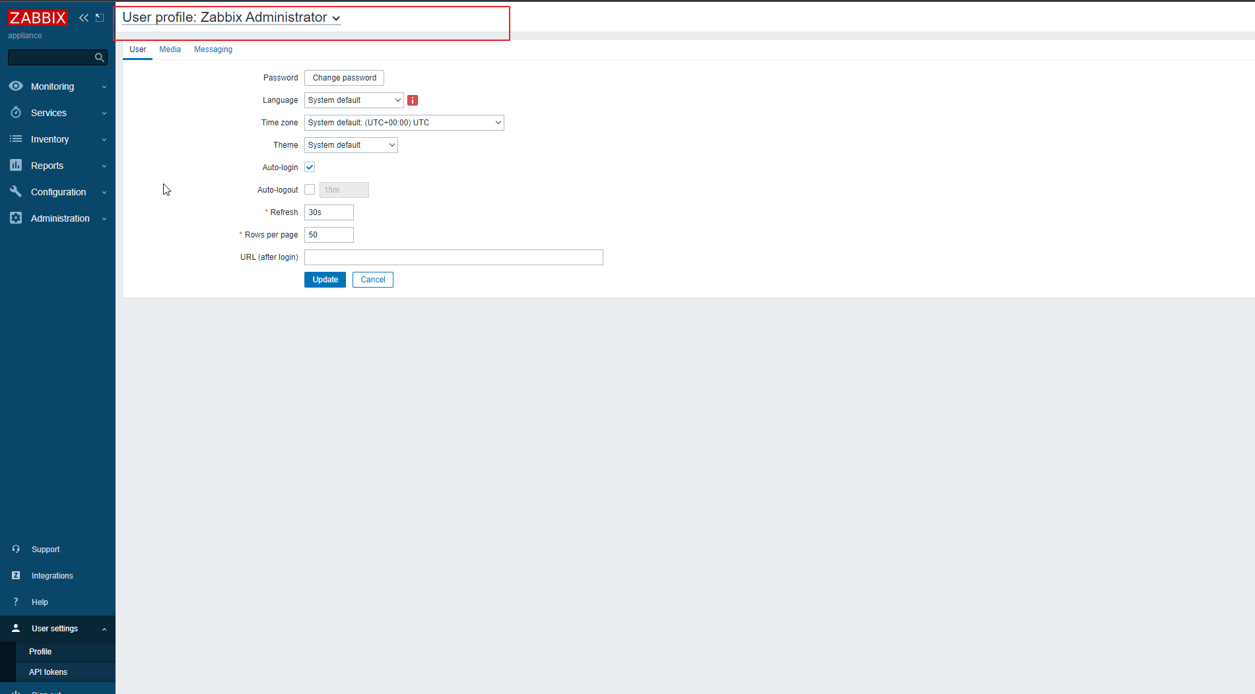Switch to the Messaging tab
Image resolution: width=1255 pixels, height=694 pixels.
(213, 49)
